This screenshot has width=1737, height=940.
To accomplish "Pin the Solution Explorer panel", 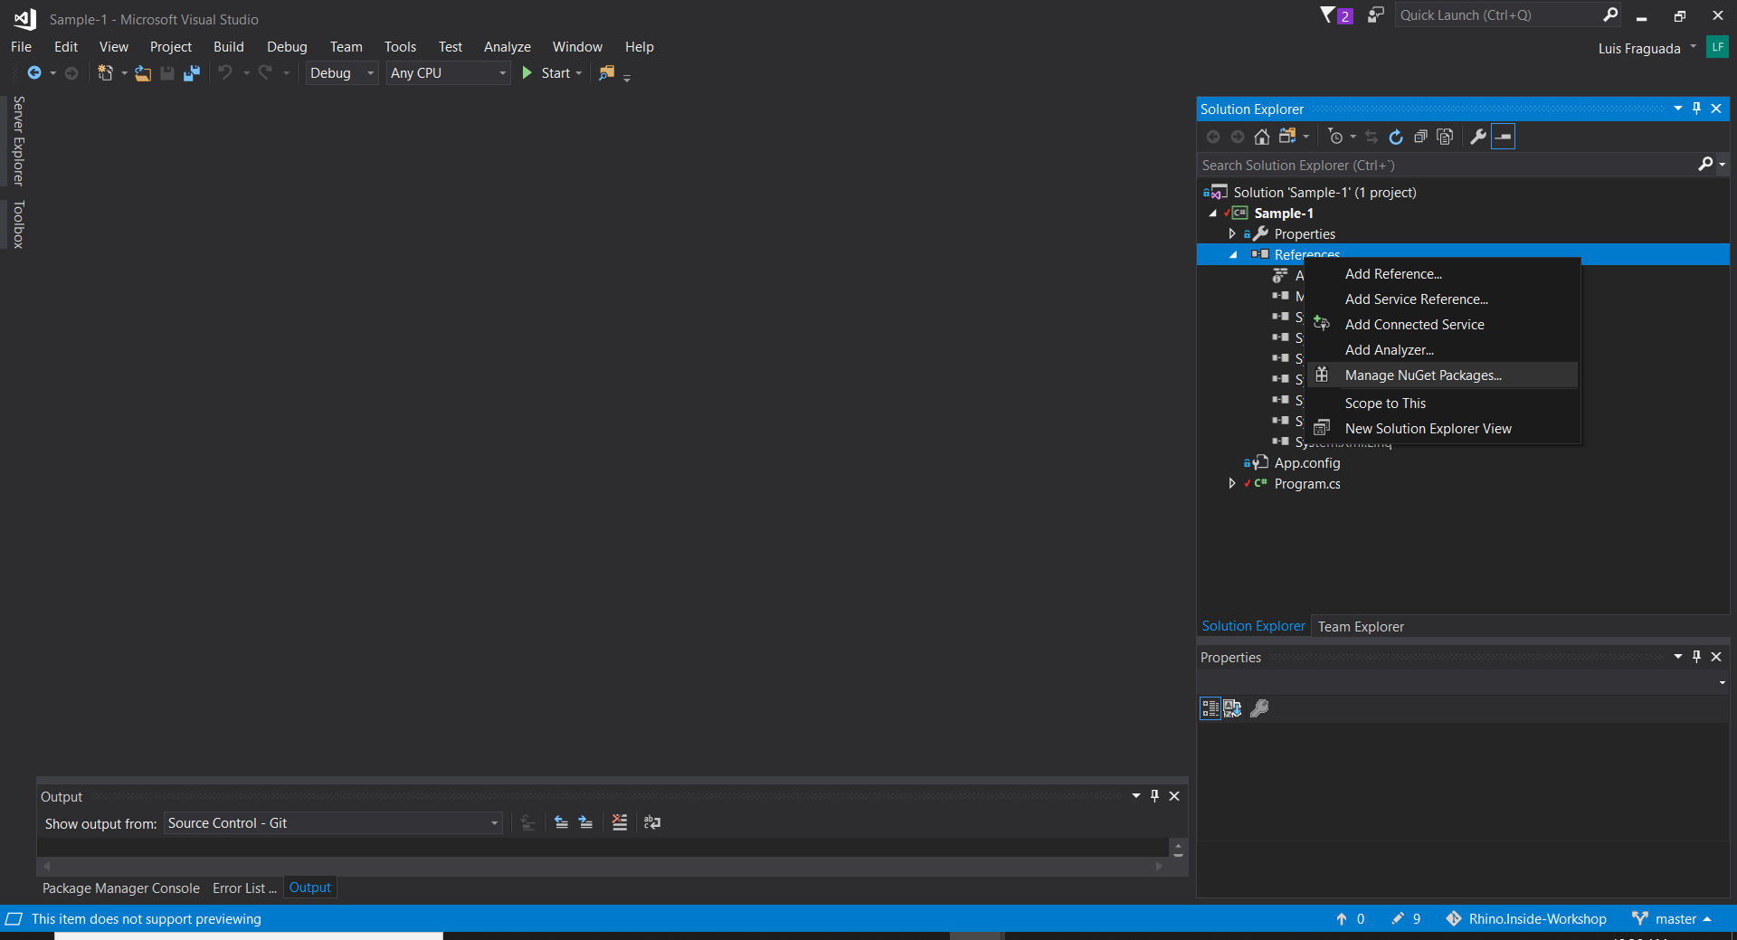I will coord(1697,109).
